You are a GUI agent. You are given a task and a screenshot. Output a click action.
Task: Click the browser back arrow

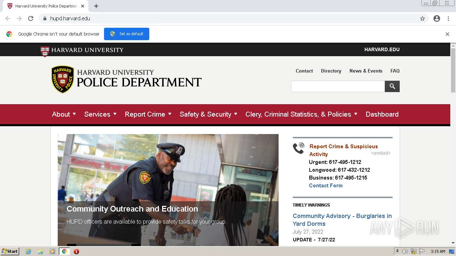click(8, 18)
